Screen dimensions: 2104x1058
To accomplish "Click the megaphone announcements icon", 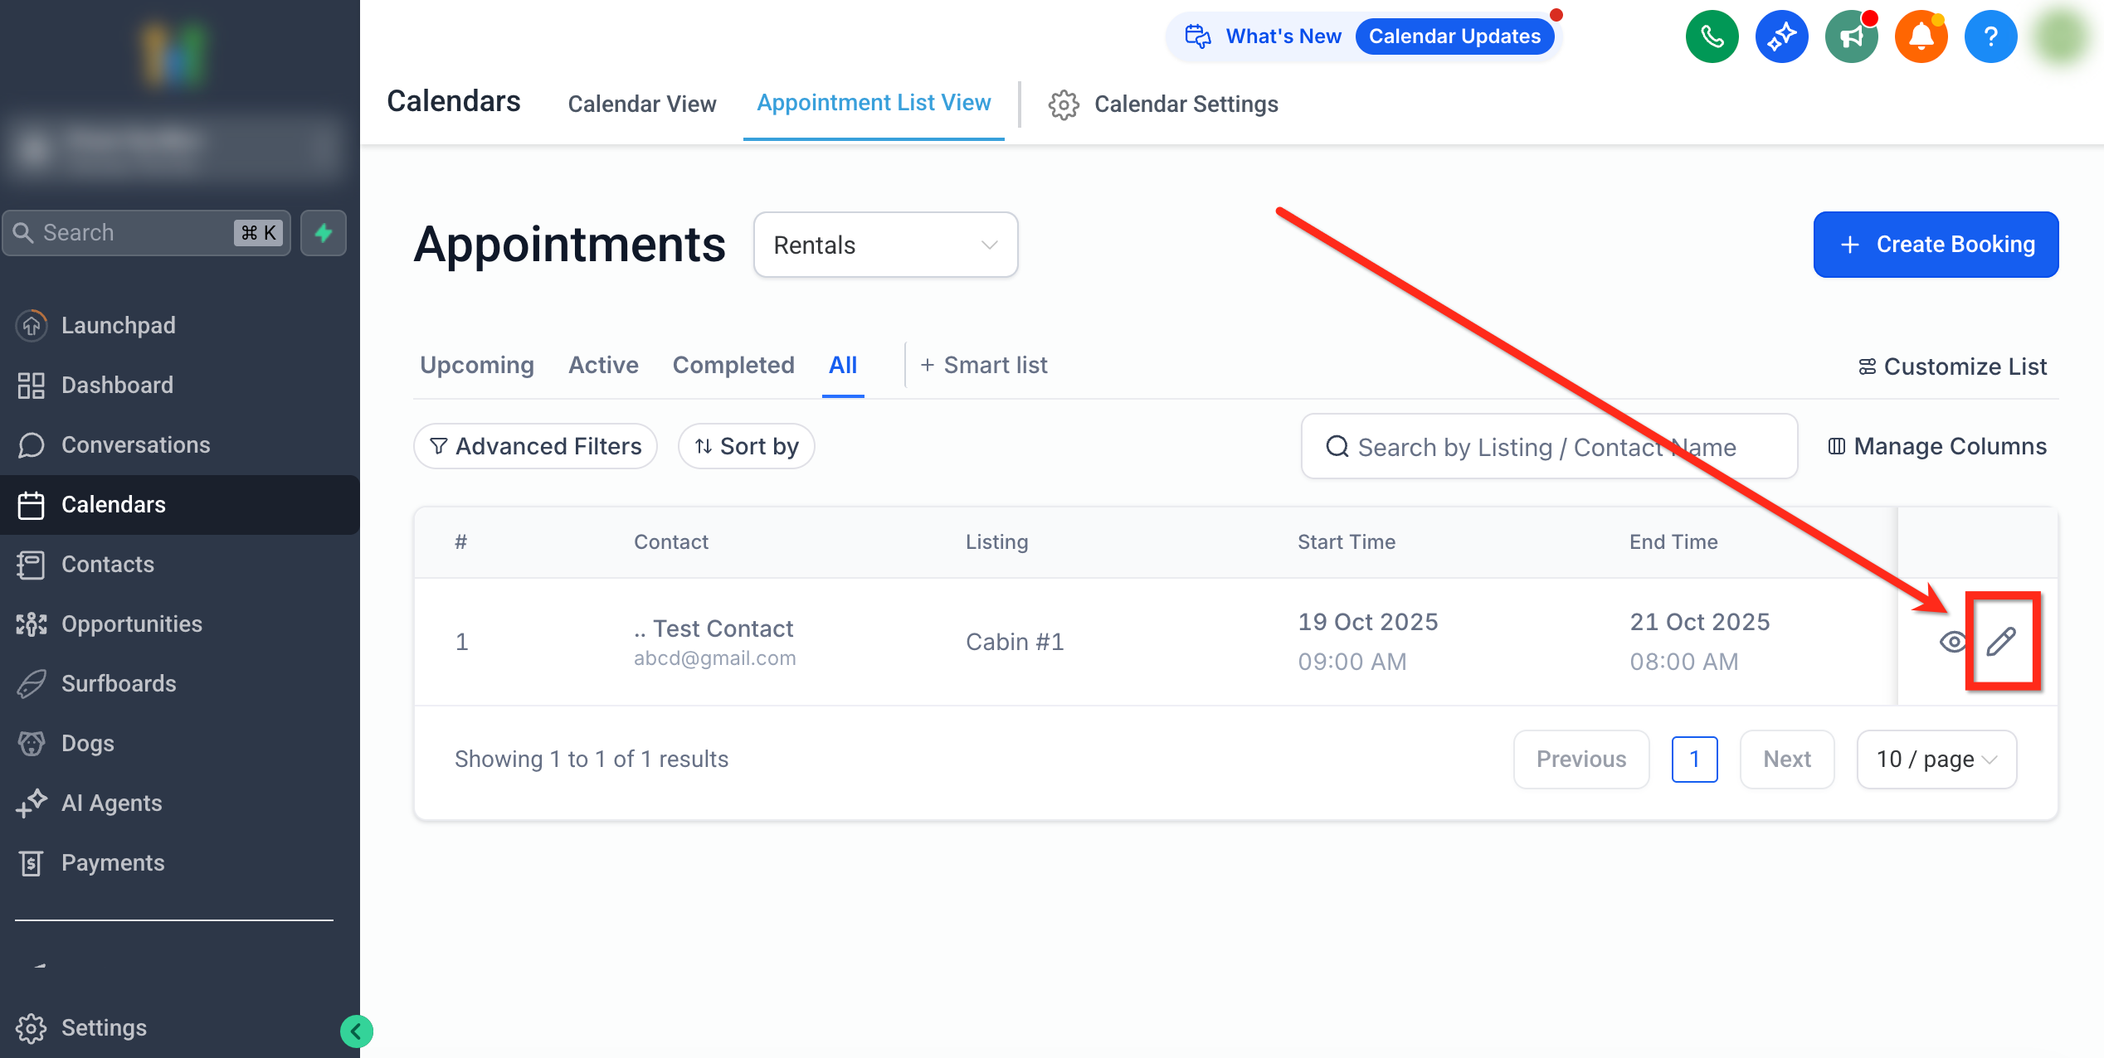I will 1851,36.
